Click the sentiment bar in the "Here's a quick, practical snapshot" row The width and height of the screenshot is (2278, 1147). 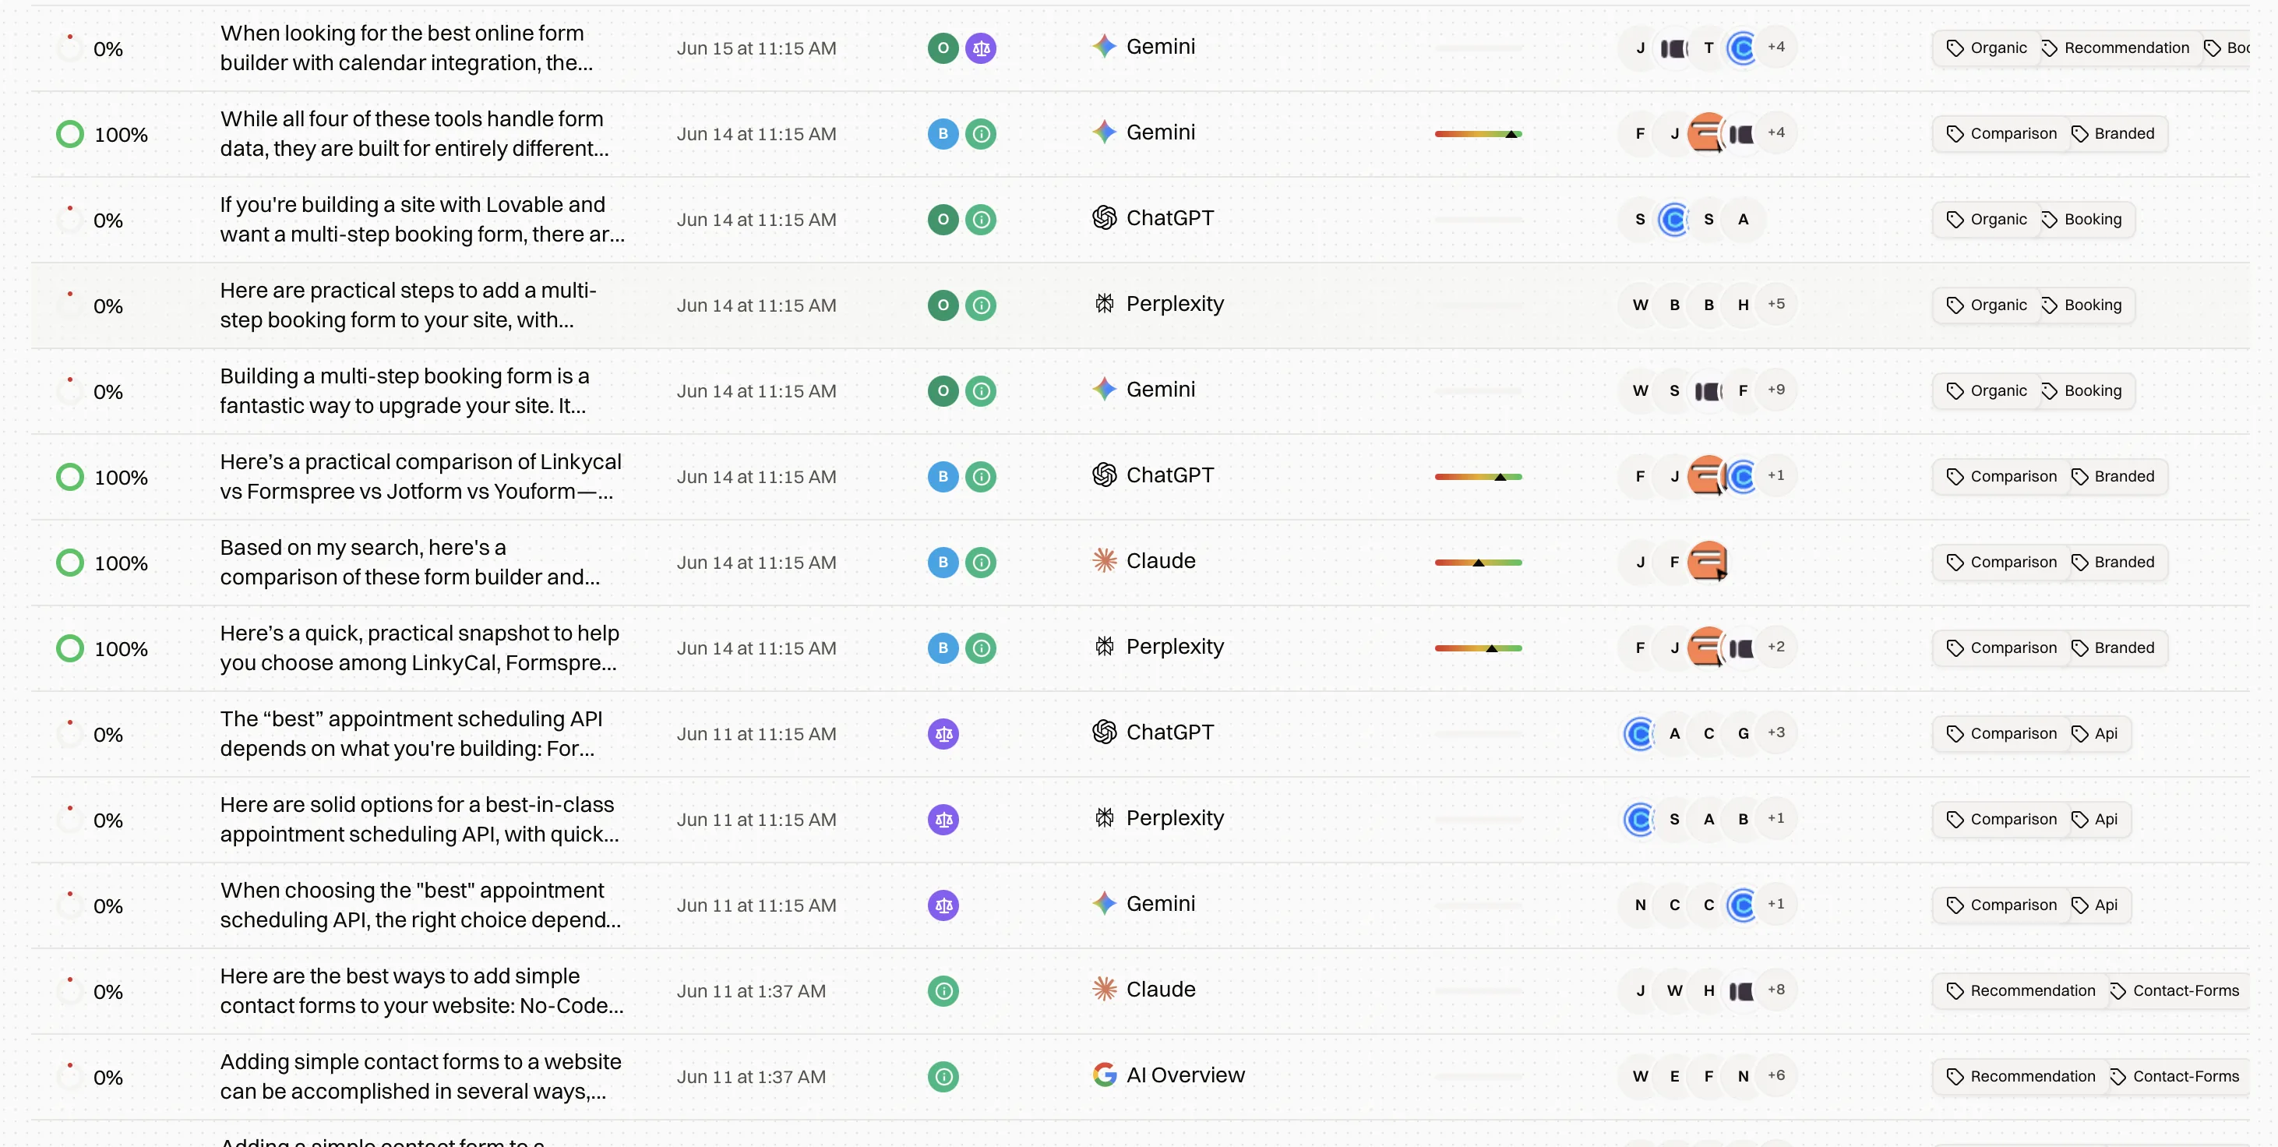tap(1478, 648)
